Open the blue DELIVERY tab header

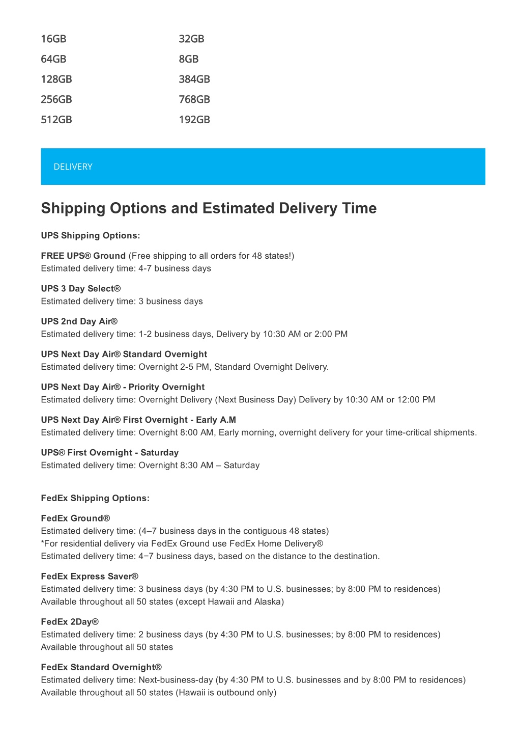[263, 167]
